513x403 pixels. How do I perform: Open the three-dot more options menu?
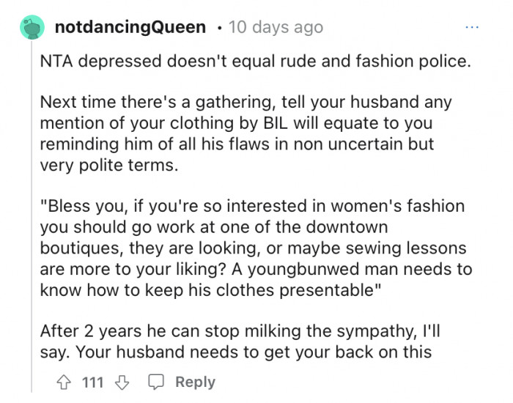474,27
